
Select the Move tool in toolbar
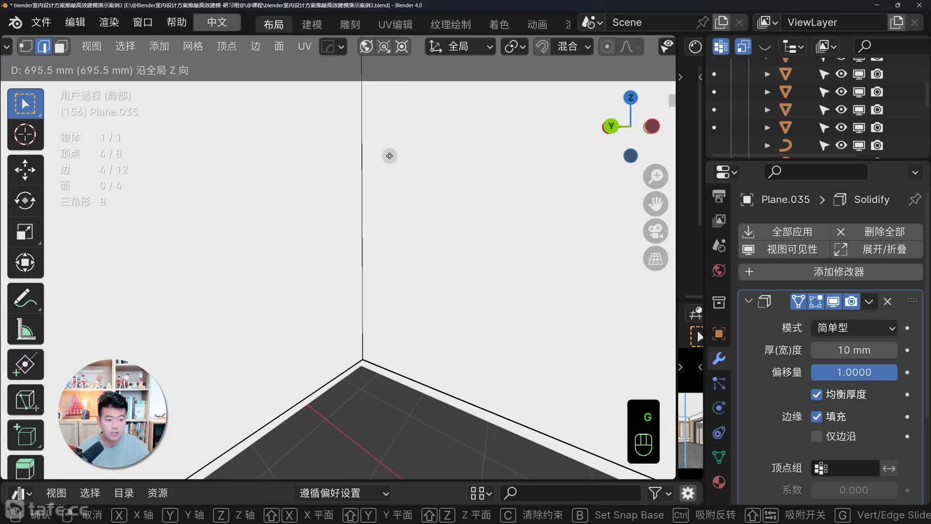click(25, 170)
